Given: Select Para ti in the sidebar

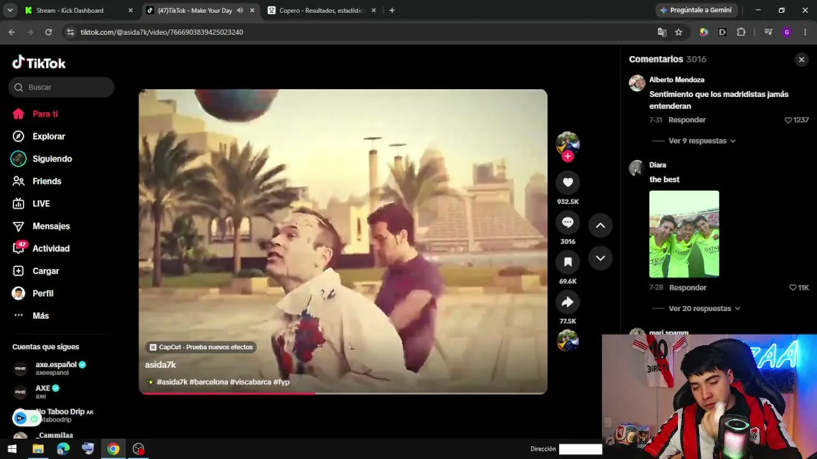Looking at the screenshot, I should (x=35, y=114).
